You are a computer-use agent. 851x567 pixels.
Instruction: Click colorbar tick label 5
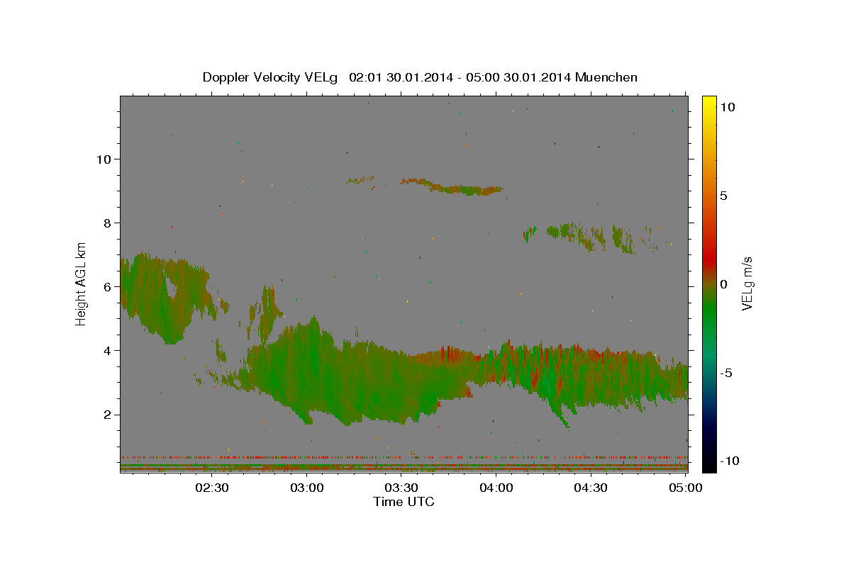(x=723, y=196)
